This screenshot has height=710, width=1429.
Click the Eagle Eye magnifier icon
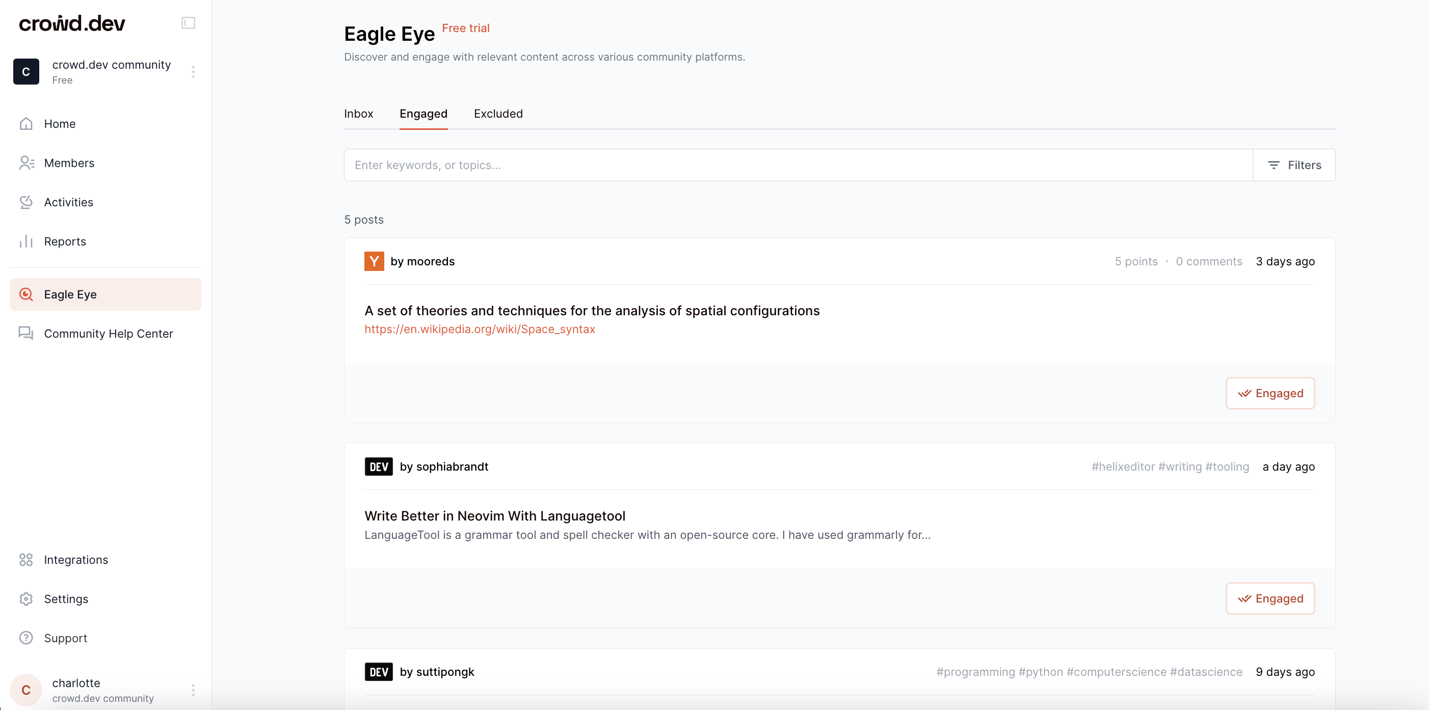(26, 294)
